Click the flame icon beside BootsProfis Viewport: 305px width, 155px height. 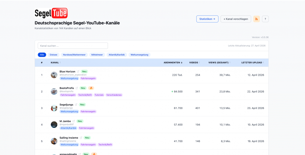pos(91,88)
